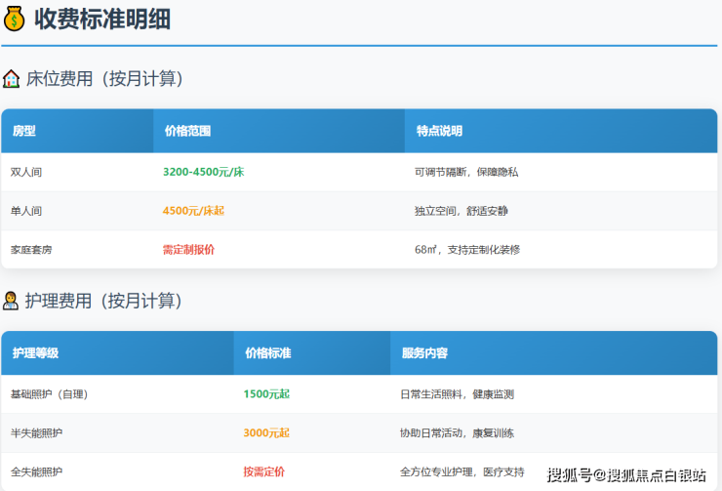
Task: Select the green 1500元起 price
Action: click(266, 394)
